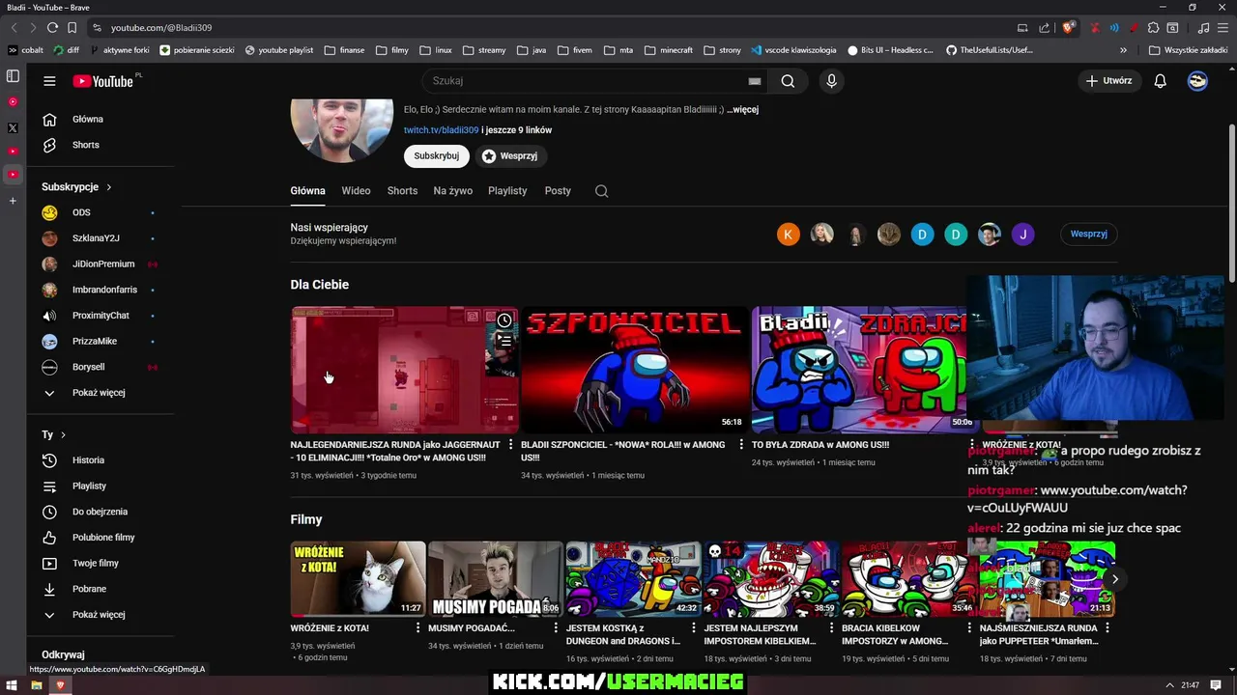Subscribe with the Subskrybuj button
Viewport: 1237px width, 695px height.
[436, 155]
